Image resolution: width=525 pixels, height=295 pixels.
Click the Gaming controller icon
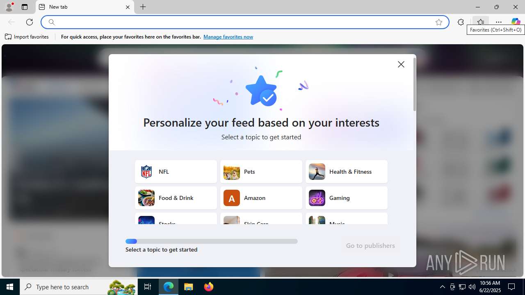[317, 198]
